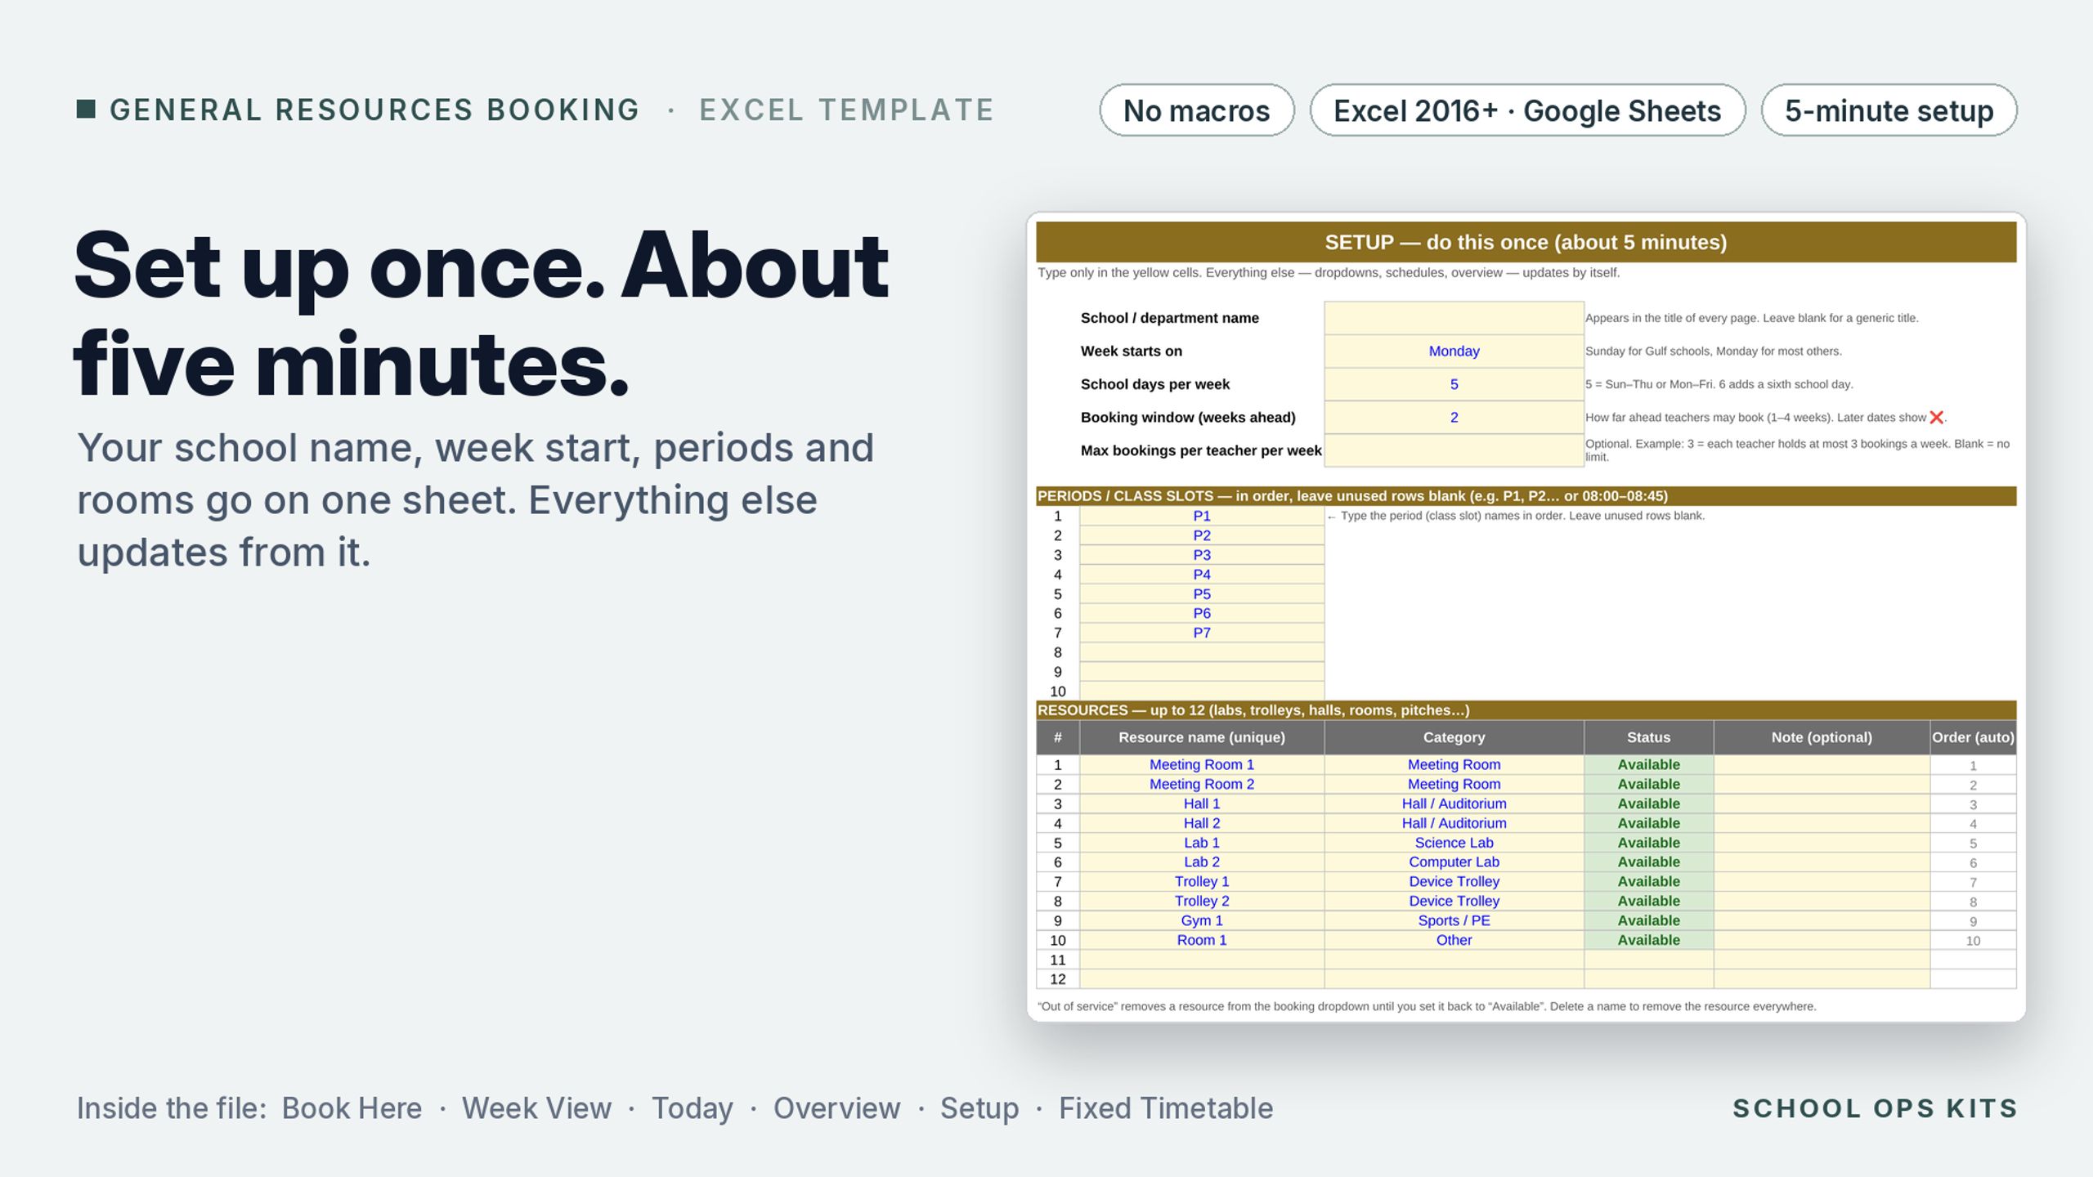The image size is (2093, 1177).
Task: Click 'Book Here' in the file sheet list
Action: click(352, 1108)
